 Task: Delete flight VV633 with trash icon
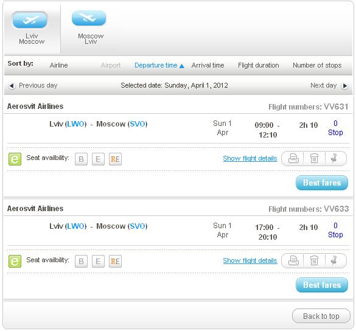click(x=314, y=260)
